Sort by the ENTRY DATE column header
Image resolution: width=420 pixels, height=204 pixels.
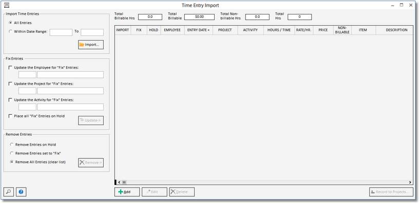coord(199,30)
